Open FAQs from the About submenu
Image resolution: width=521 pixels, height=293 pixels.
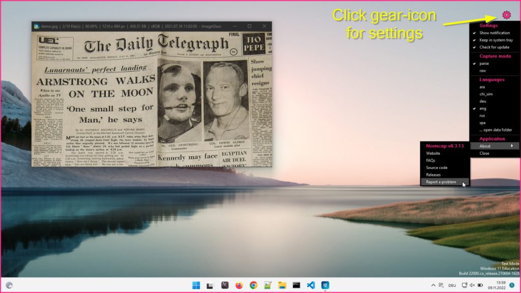[445, 160]
